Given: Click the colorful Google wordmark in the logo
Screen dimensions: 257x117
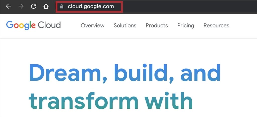Looking at the screenshot, I should pos(21,25).
